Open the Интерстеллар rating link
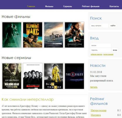The width and height of the screenshot is (122, 118). [x=99, y=110]
